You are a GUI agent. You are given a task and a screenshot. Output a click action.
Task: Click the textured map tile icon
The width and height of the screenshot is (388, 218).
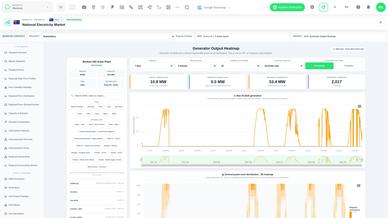point(168,7)
